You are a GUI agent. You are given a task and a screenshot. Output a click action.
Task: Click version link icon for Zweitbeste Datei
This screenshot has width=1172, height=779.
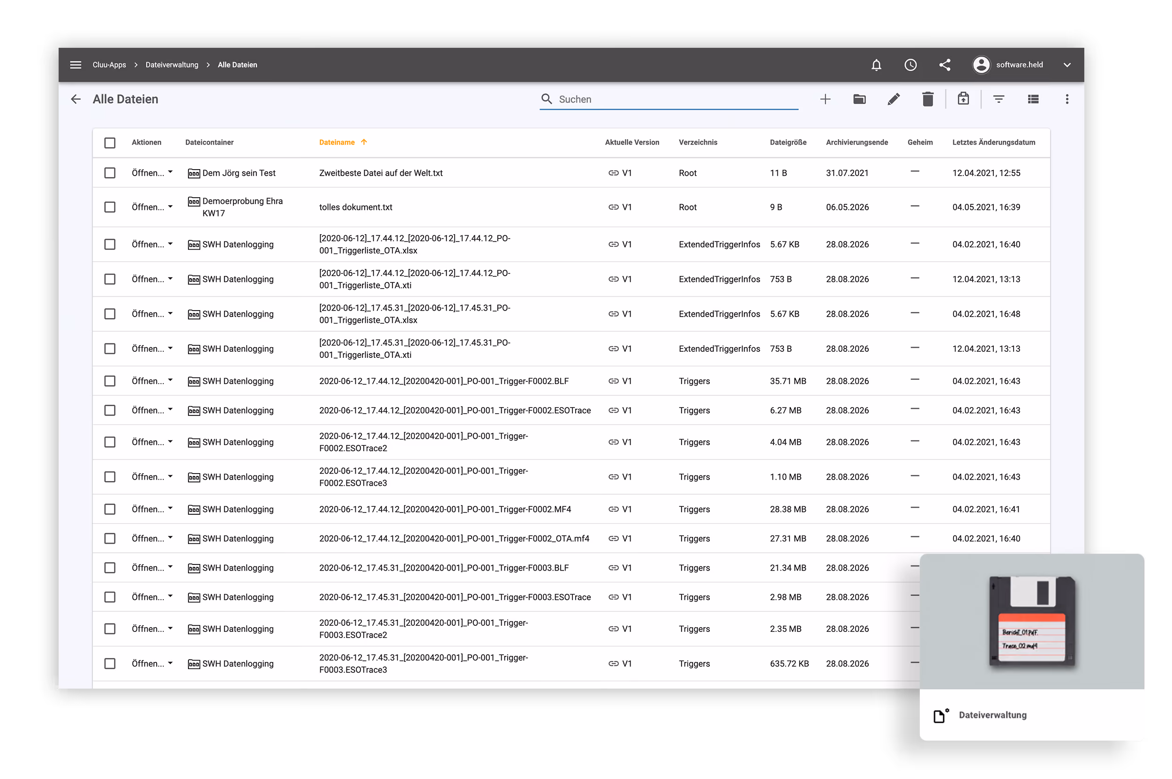614,173
